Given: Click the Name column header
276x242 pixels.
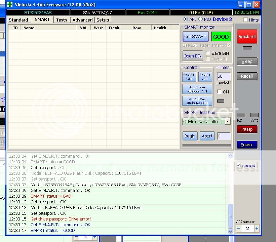Looking at the screenshot, I should 49,28.
